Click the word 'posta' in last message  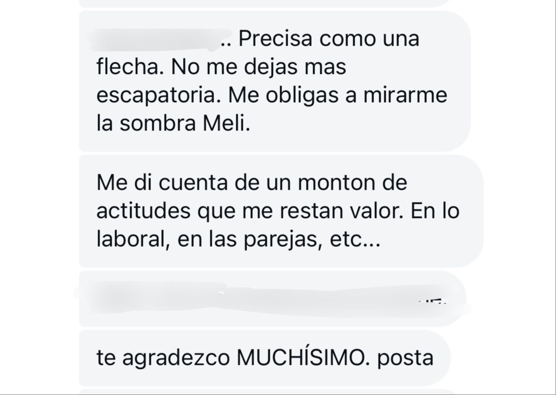coord(405,359)
